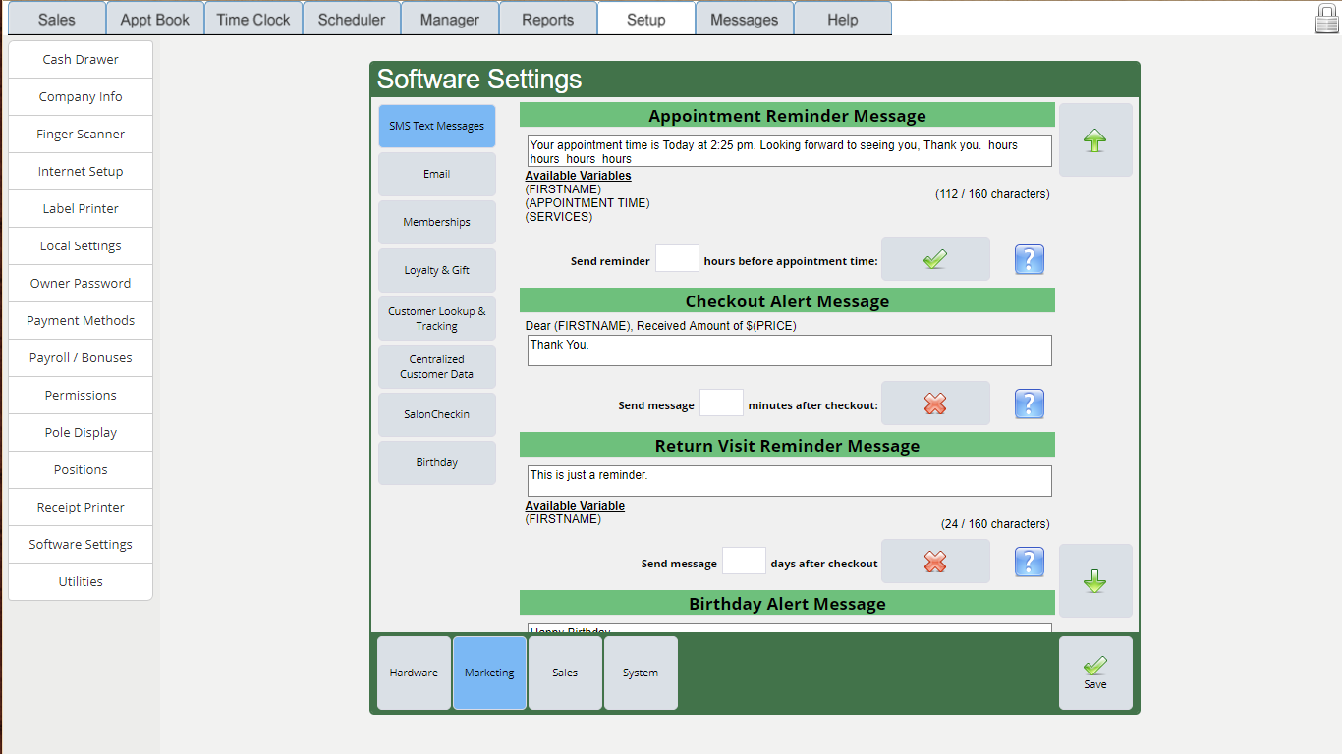Click the appointment reminder message text box
Image resolution: width=1342 pixels, height=754 pixels.
point(789,151)
